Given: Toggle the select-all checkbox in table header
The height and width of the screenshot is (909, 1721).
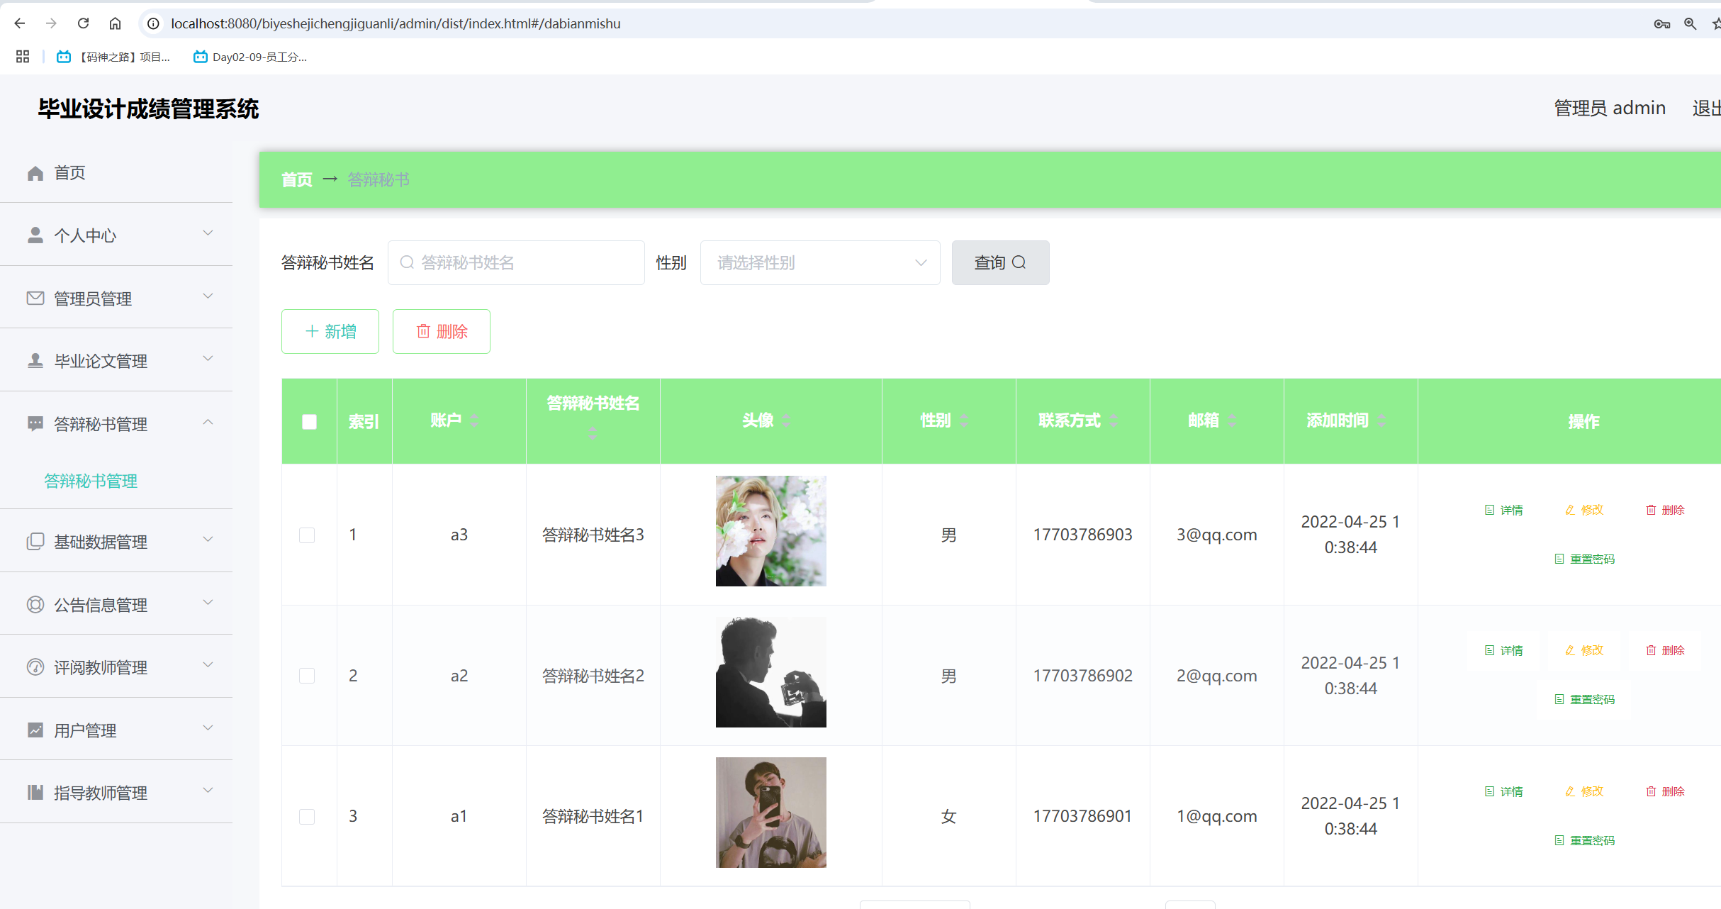Looking at the screenshot, I should tap(309, 422).
